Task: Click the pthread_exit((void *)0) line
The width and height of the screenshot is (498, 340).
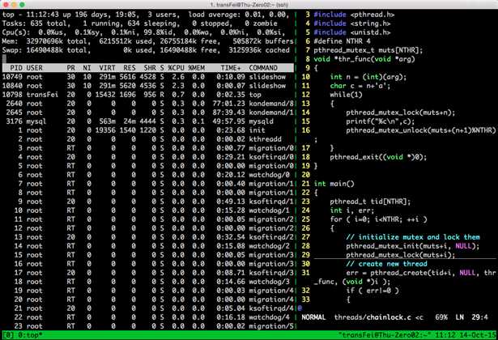Action: point(378,157)
